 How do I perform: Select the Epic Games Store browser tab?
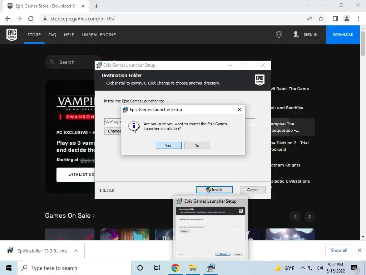pos(45,6)
